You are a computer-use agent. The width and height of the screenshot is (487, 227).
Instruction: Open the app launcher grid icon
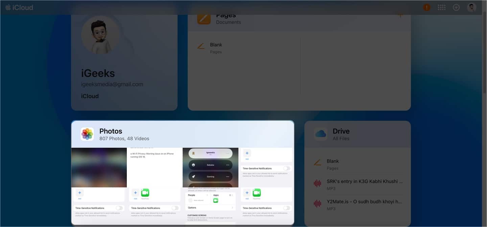pyautogui.click(x=441, y=7)
